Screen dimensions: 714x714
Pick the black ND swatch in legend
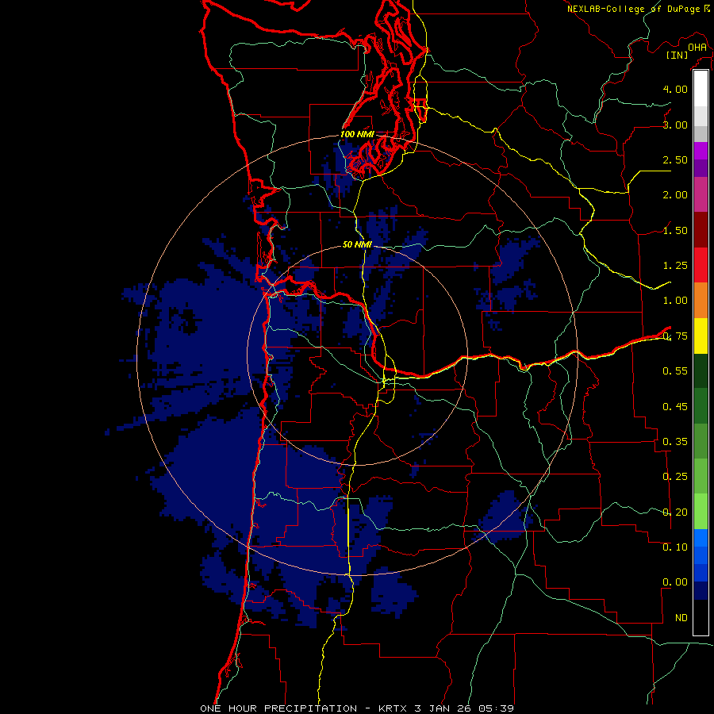click(x=701, y=617)
